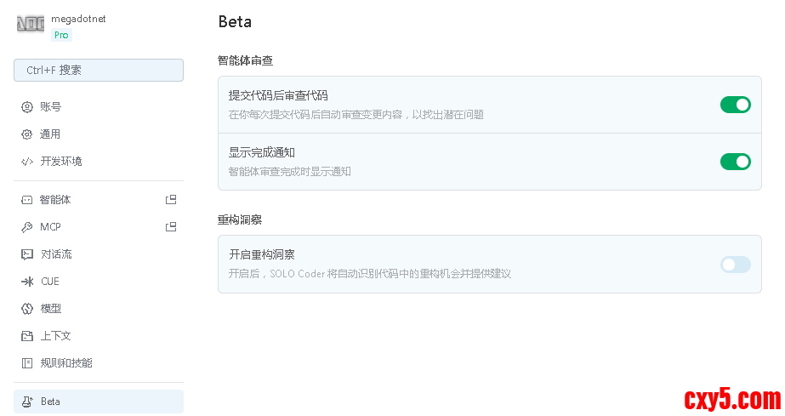The width and height of the screenshot is (785, 416).
Task: Enable 开启重构洞察 toggle
Action: (x=735, y=265)
